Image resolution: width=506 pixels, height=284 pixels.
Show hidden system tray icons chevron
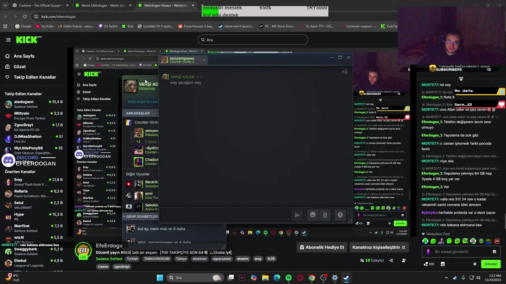click(x=446, y=278)
